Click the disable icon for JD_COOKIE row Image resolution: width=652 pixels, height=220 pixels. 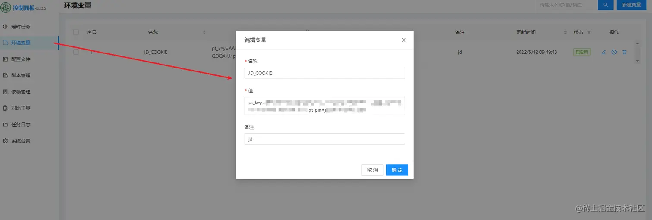pos(614,52)
